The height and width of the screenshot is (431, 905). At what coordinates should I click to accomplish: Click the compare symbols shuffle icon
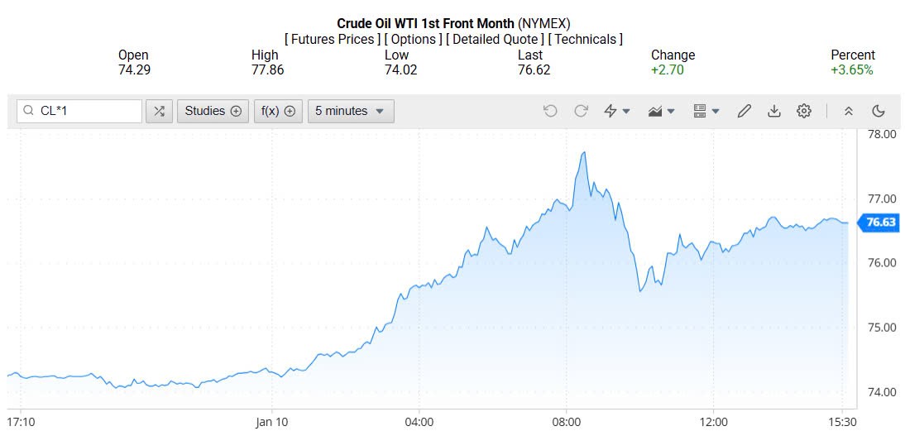(159, 111)
